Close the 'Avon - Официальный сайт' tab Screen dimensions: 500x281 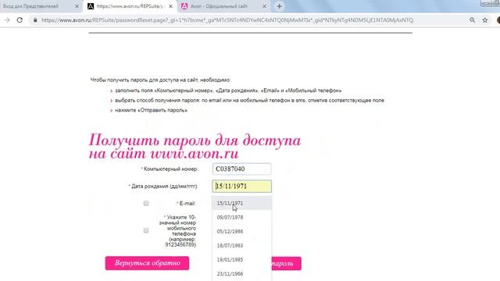click(264, 6)
